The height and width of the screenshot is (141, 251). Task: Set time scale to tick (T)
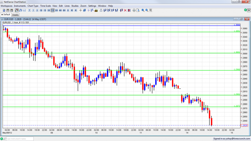[30, 10]
